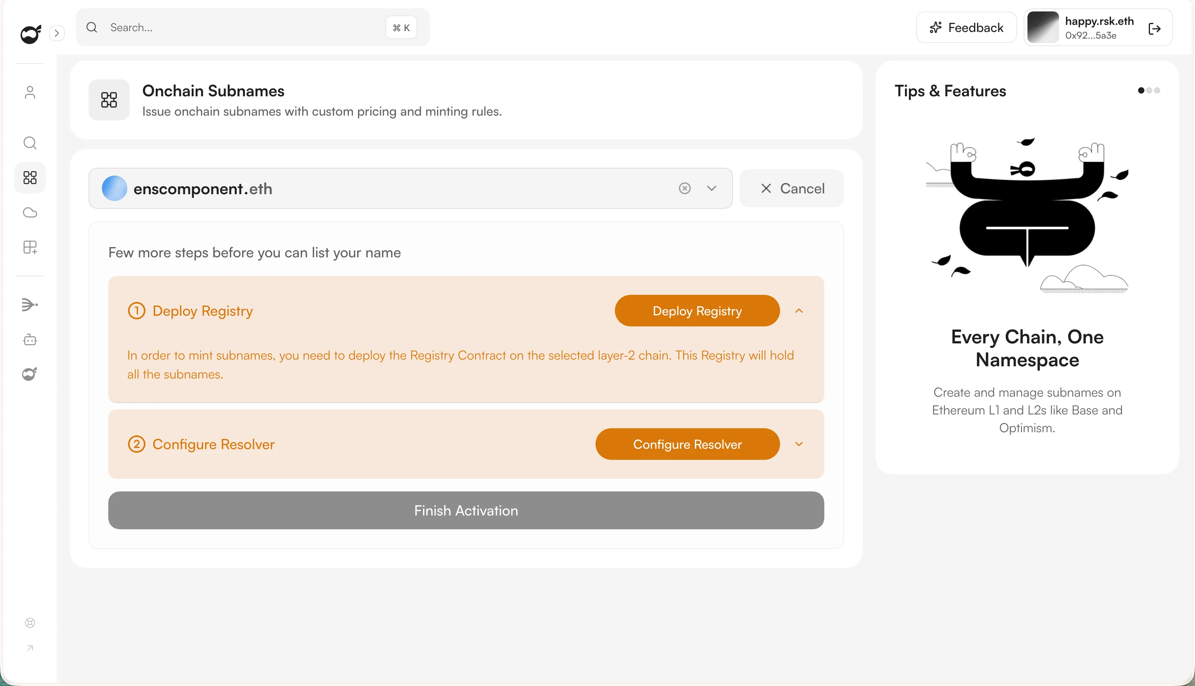Click the logout icon beside happy.rsk.eth
Screen dimensions: 1195x686
point(1154,28)
